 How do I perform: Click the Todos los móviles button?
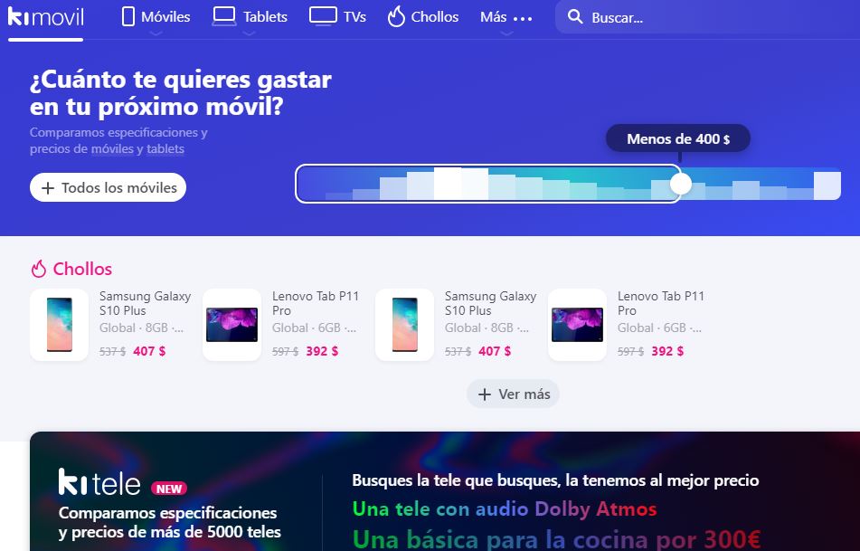click(108, 187)
